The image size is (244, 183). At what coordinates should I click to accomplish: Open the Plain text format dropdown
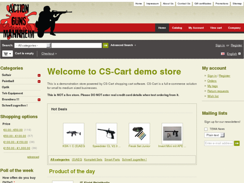214,135
